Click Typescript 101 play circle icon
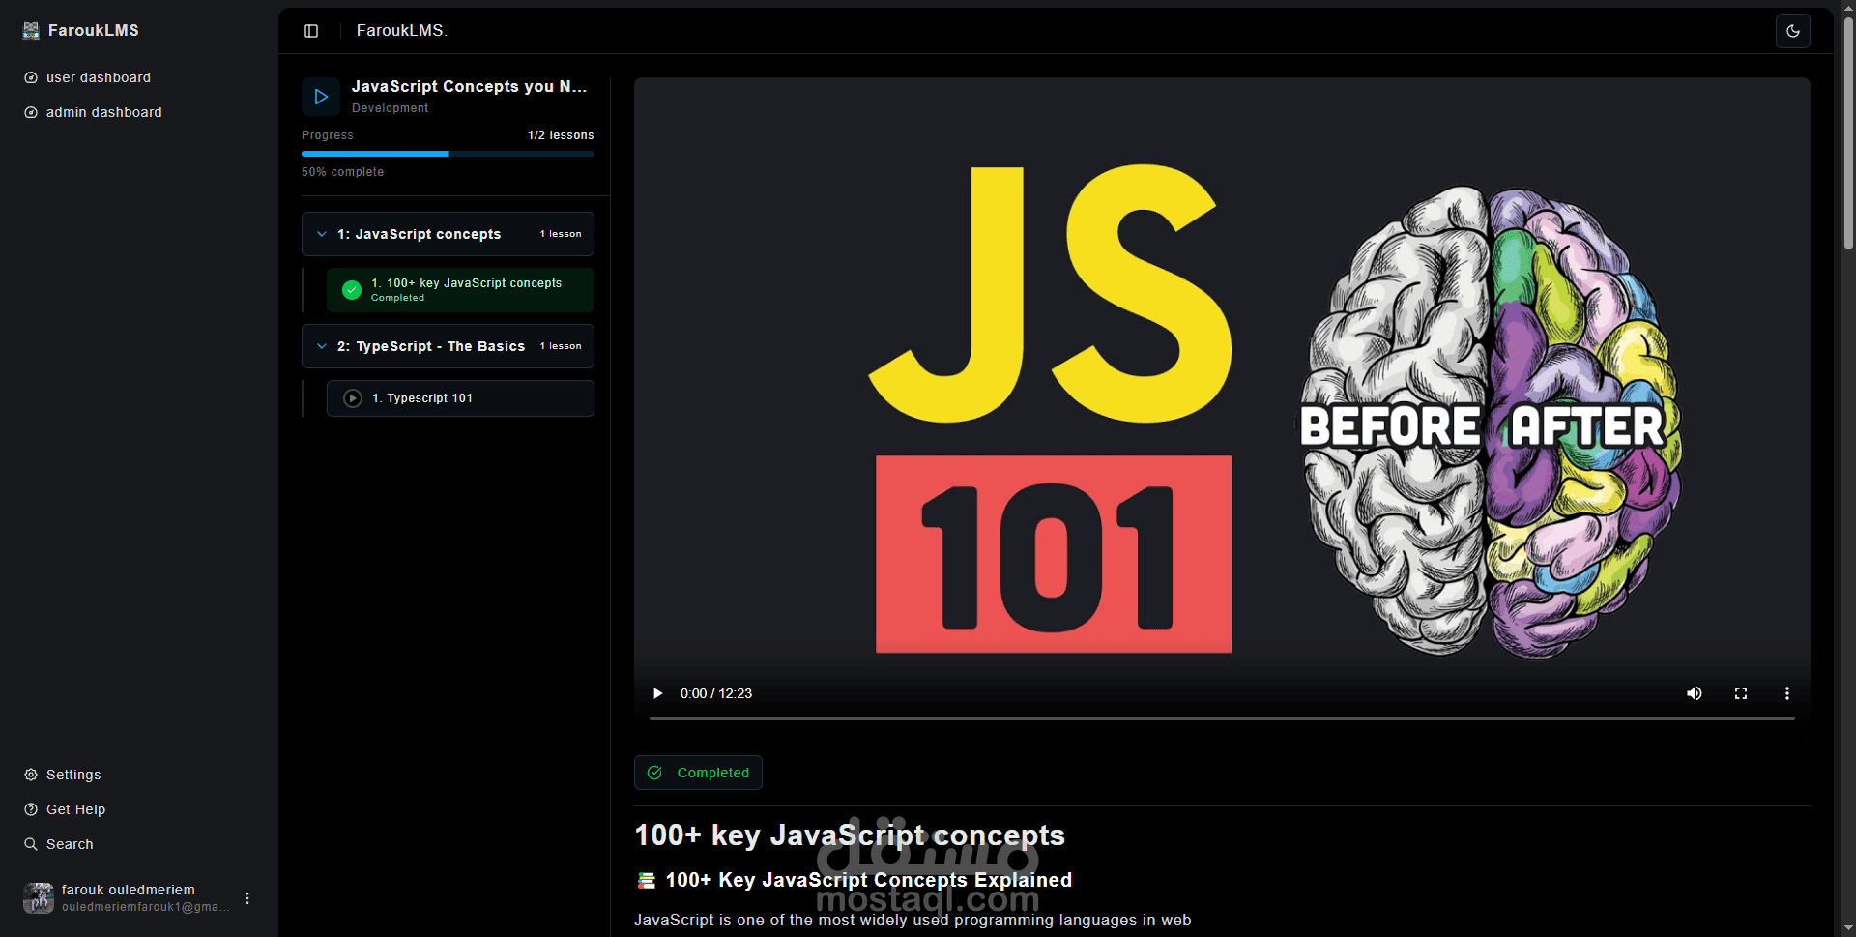 (x=353, y=398)
